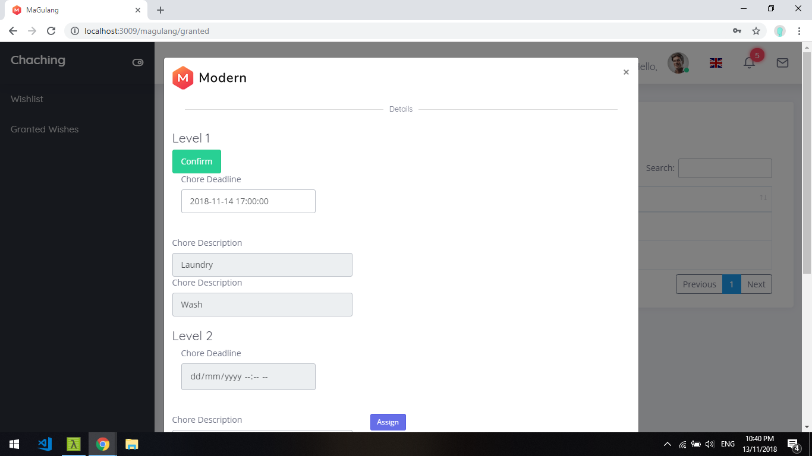Open Chrome from the taskbar

(103, 444)
